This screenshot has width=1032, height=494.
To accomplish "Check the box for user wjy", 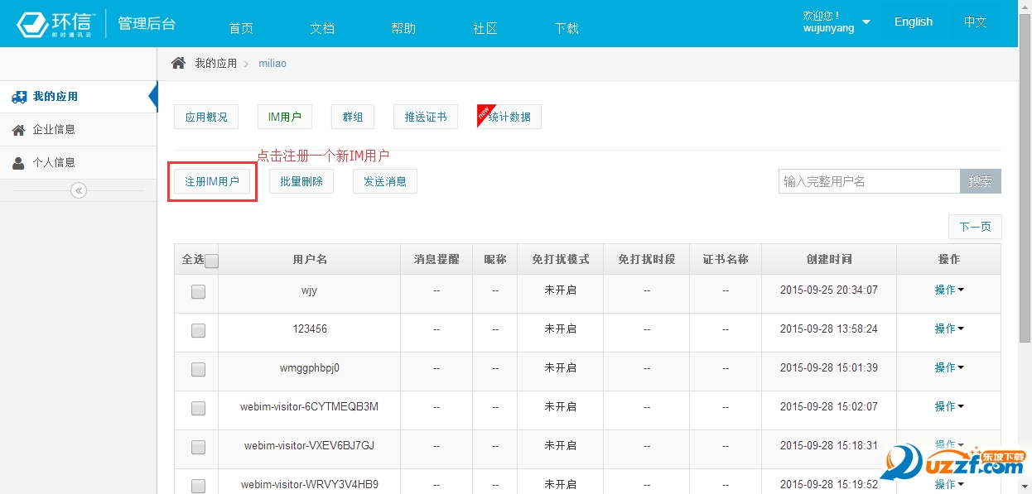I will 198,291.
